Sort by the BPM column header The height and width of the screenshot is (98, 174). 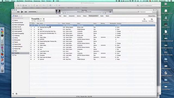pyautogui.click(x=38, y=23)
